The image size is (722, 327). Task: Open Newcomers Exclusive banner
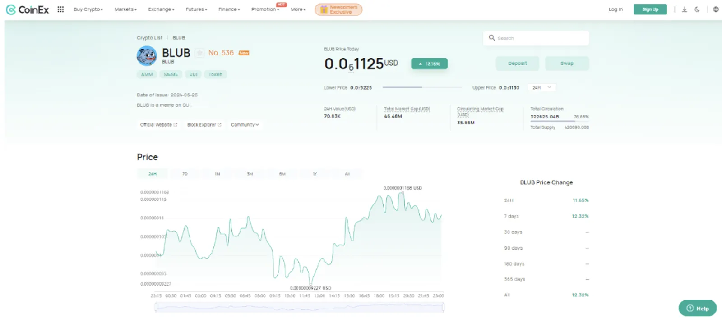point(338,9)
